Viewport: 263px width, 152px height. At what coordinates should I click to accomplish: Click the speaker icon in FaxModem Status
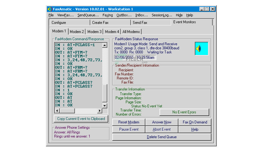click(x=201, y=49)
